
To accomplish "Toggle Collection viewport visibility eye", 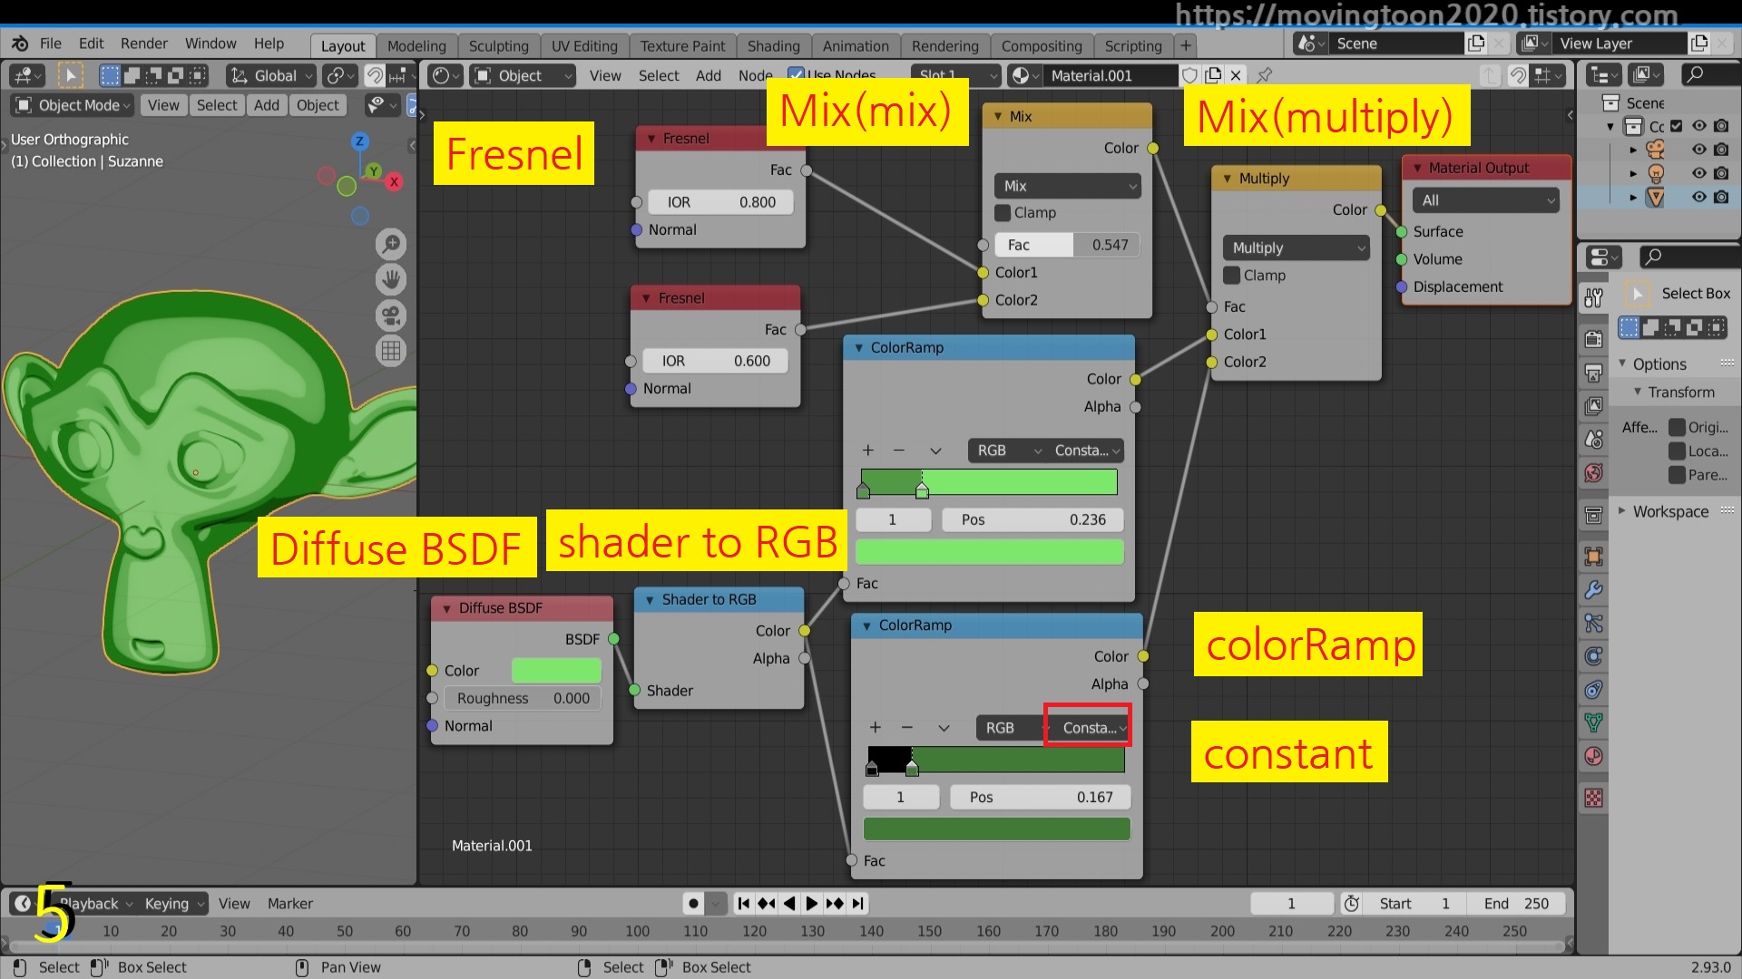I will pos(1699,126).
